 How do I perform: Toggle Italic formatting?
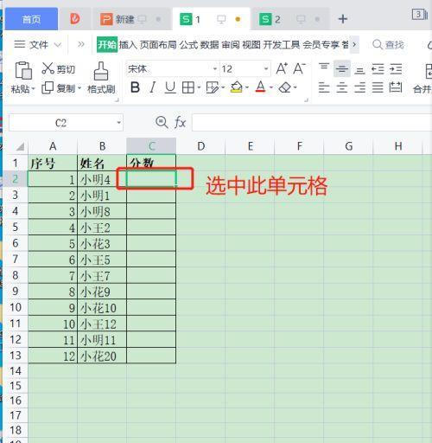click(x=153, y=87)
